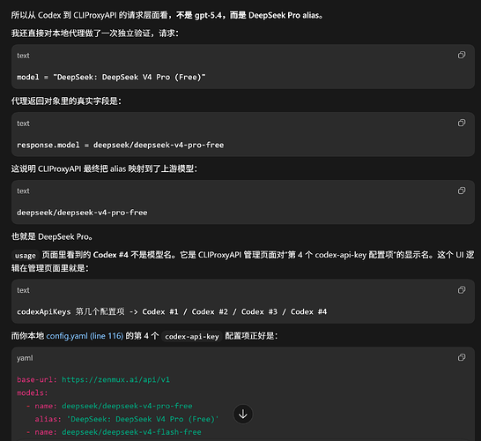
Task: Click the sentence '也就是 DeepSeek Pro。'
Action: [x=52, y=236]
